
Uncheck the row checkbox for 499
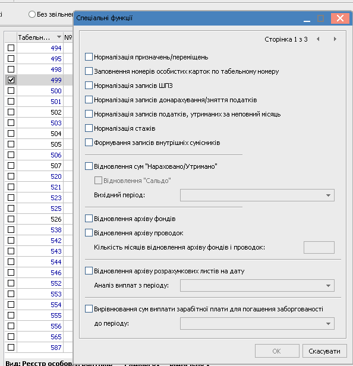click(11, 80)
